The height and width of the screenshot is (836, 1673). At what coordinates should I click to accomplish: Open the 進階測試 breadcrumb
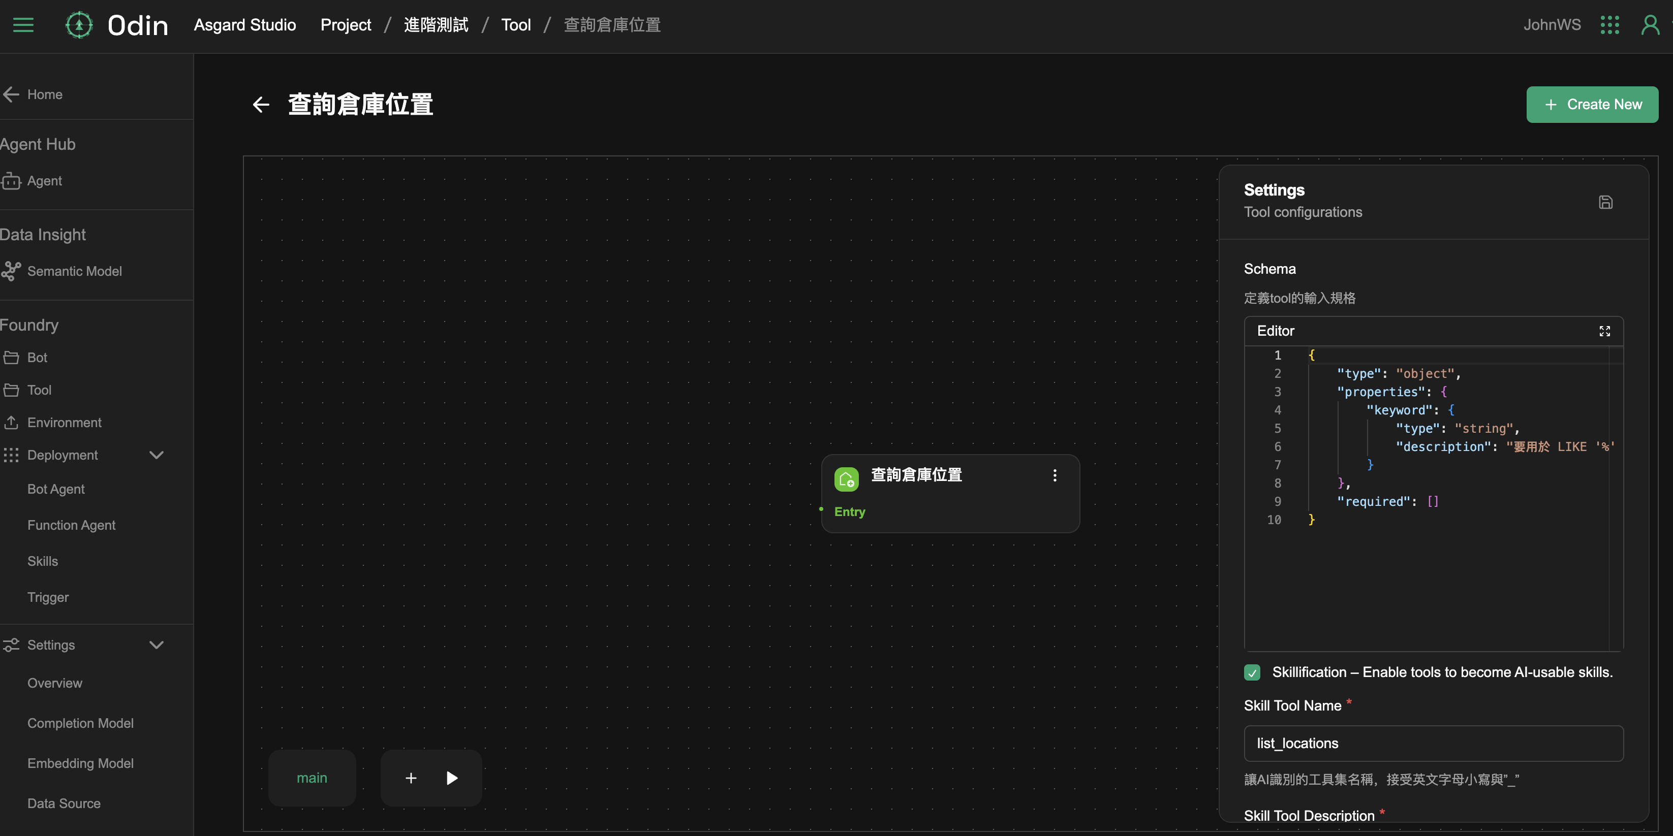click(x=436, y=25)
